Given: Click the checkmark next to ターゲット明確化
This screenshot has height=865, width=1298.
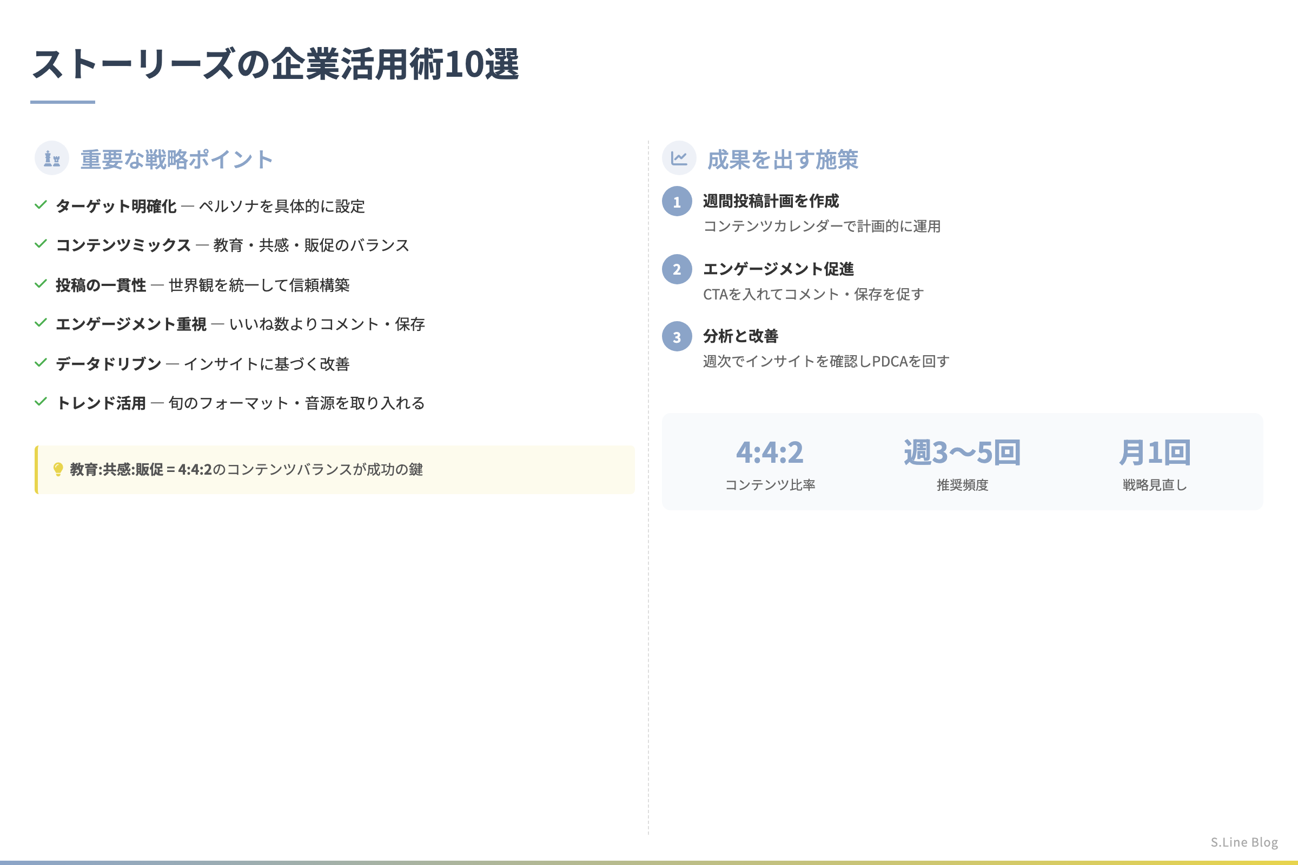Looking at the screenshot, I should click(41, 205).
